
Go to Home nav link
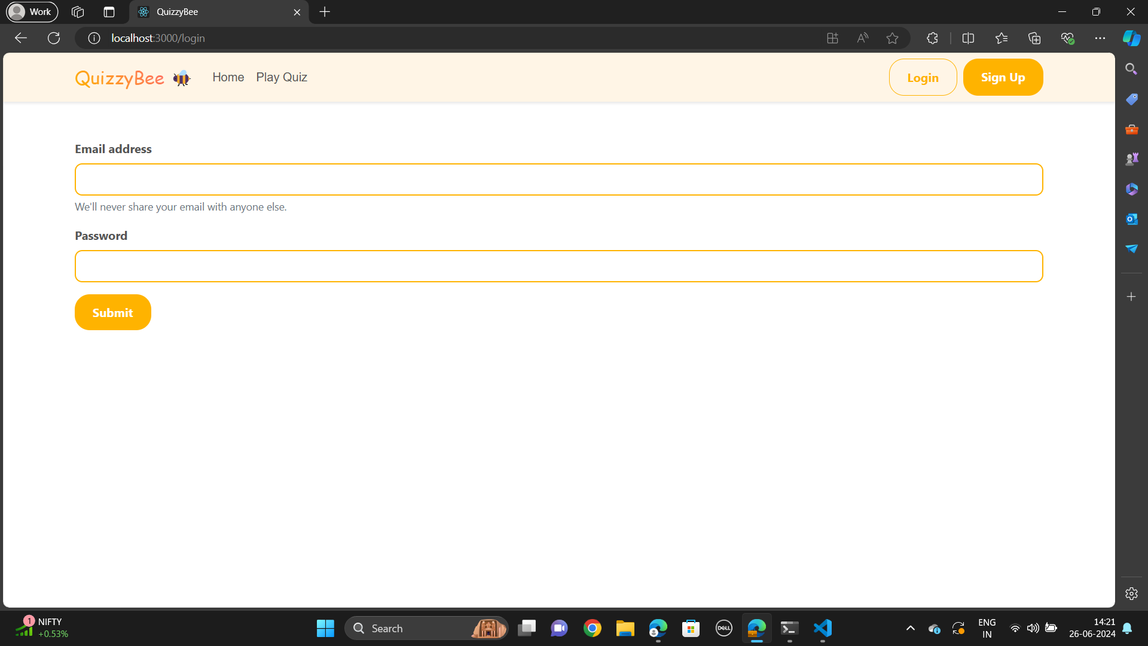228,77
